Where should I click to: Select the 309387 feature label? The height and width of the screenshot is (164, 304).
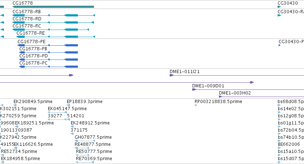click(24, 130)
